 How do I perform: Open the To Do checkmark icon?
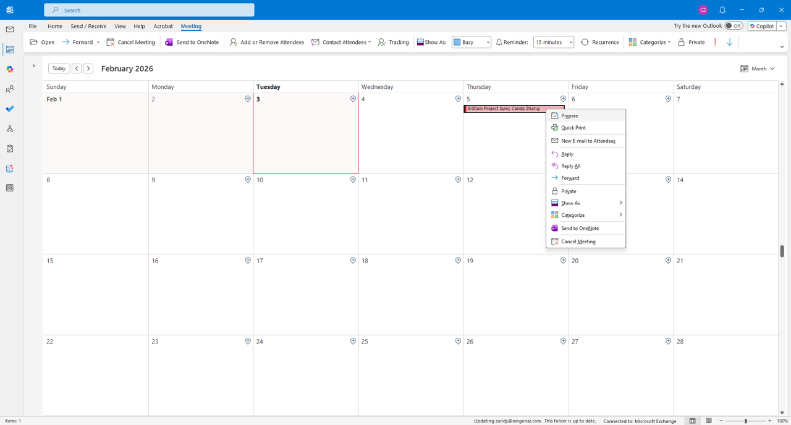point(10,109)
